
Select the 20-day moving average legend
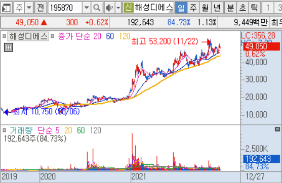pos(97,36)
